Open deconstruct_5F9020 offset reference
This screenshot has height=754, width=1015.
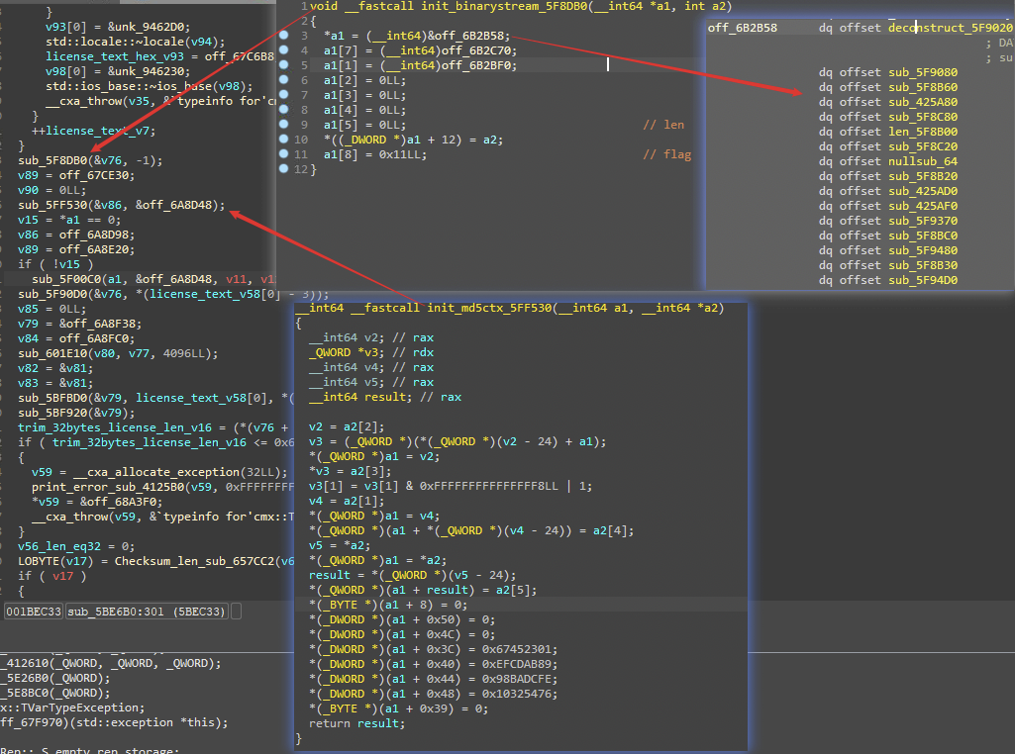tap(950, 28)
